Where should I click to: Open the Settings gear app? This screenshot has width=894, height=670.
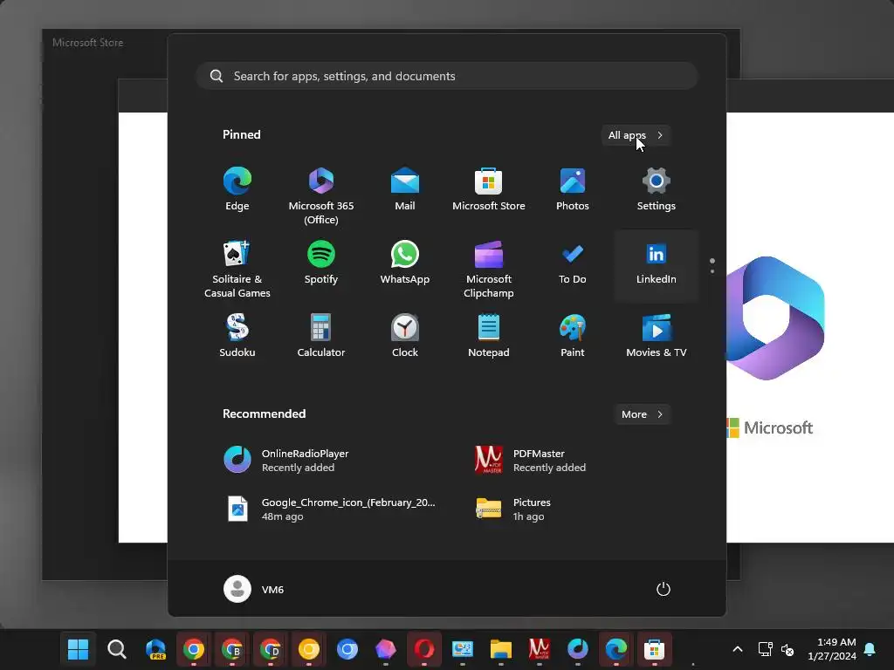click(x=657, y=191)
